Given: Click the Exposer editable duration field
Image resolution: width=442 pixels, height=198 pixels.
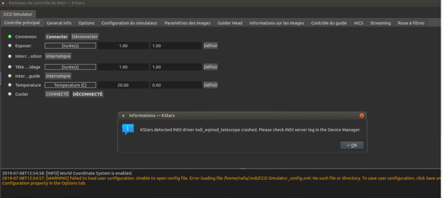Looking at the screenshot, I should (176, 46).
